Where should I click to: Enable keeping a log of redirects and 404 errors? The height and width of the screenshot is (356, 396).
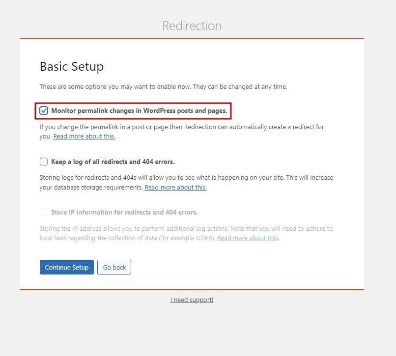pos(44,162)
